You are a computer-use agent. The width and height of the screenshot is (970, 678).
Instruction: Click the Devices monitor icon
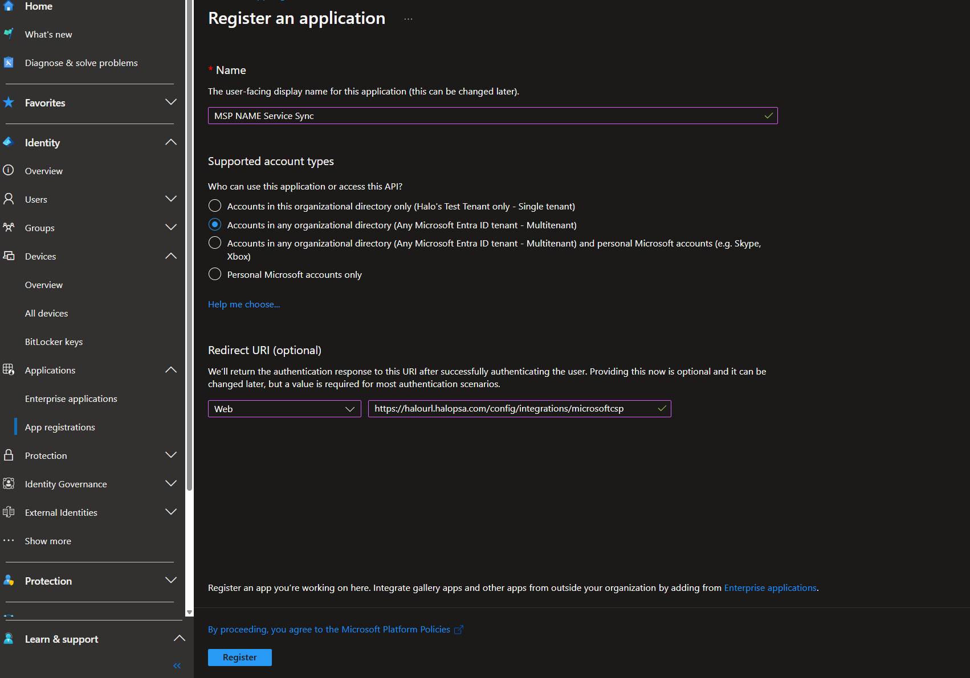9,256
